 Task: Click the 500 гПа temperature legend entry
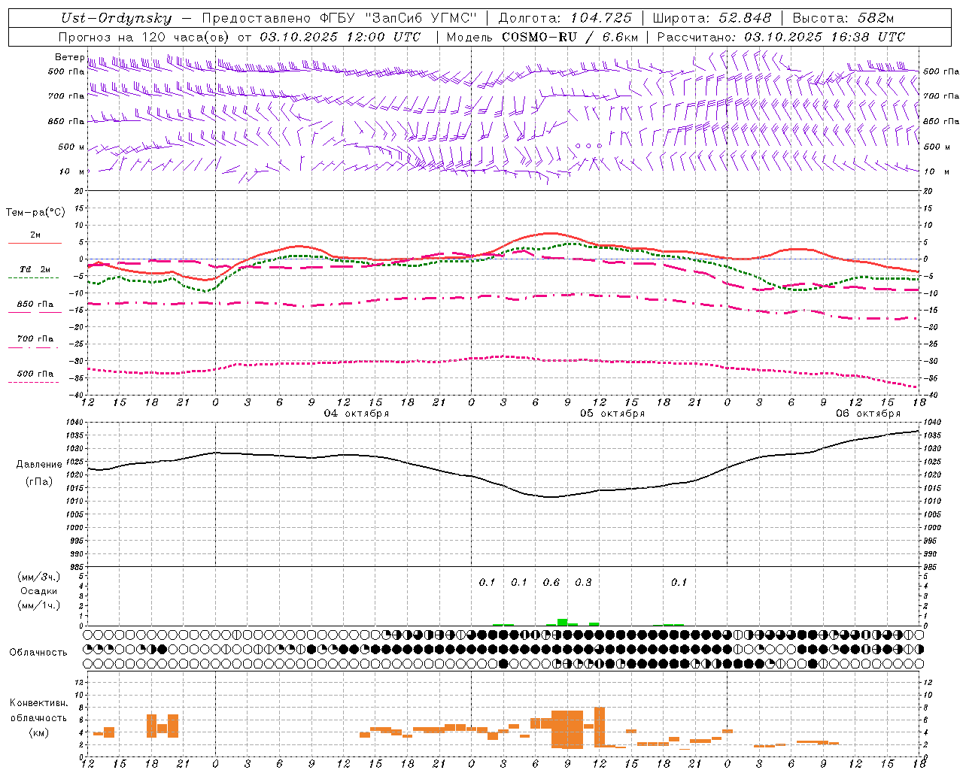(x=35, y=374)
